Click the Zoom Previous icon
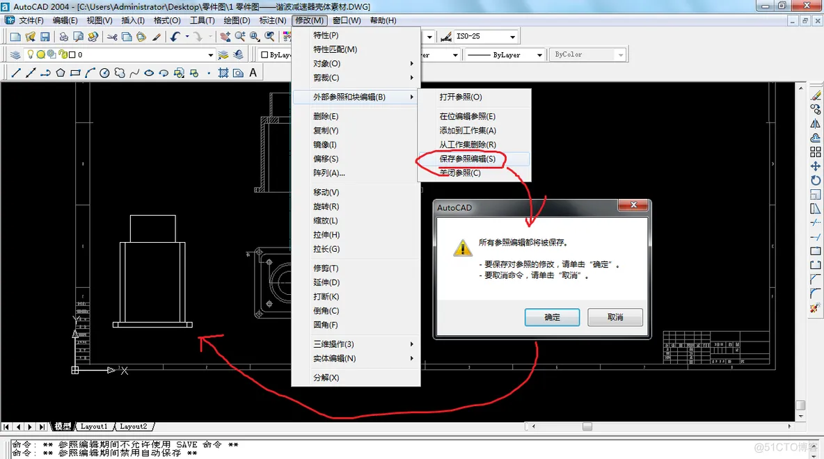 (269, 37)
